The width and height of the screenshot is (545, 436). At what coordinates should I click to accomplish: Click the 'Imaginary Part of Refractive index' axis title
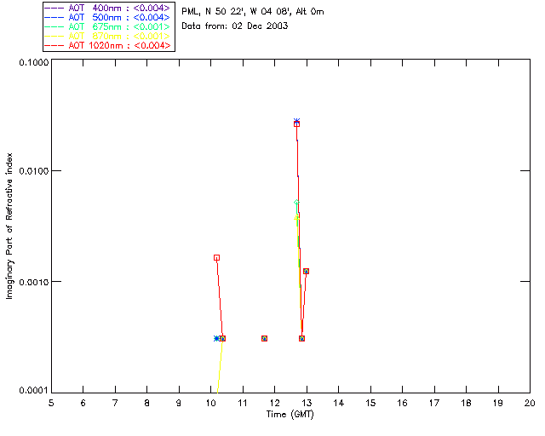tap(9, 226)
